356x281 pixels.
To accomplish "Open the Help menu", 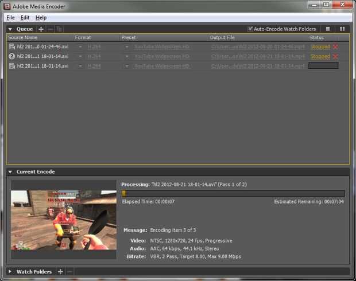I will (41, 18).
